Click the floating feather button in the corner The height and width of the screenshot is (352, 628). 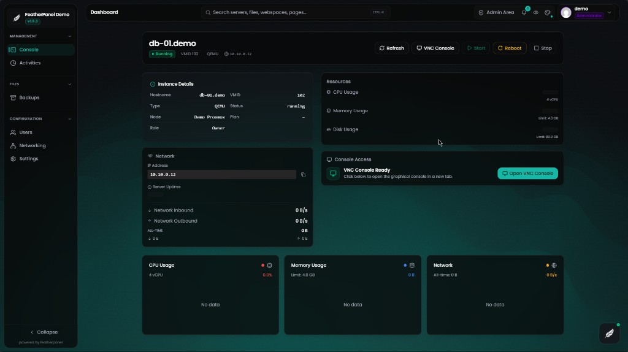pos(609,333)
